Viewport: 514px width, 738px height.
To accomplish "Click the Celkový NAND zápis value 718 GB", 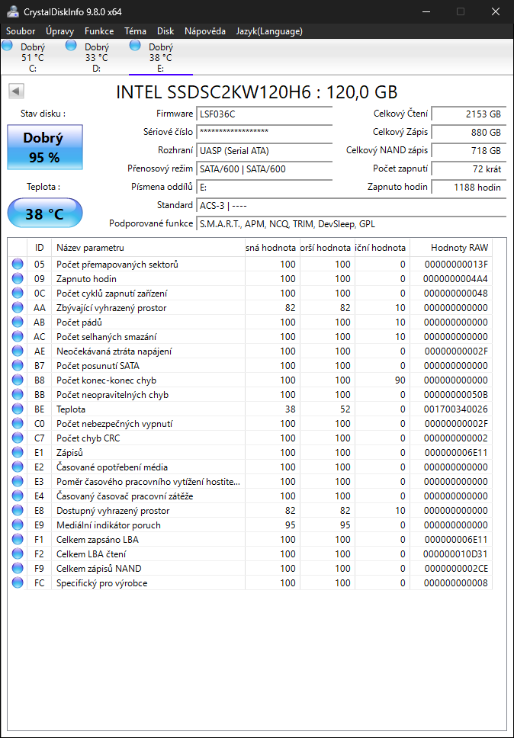I will (469, 151).
